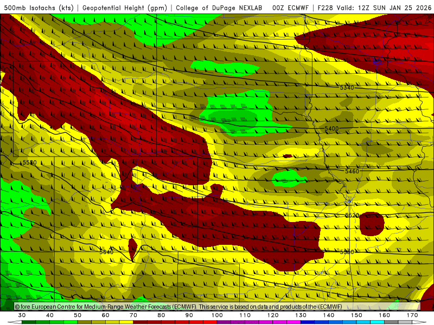Click the 60 value on the color scale
Image resolution: width=434 pixels, height=325 pixels.
click(105, 315)
